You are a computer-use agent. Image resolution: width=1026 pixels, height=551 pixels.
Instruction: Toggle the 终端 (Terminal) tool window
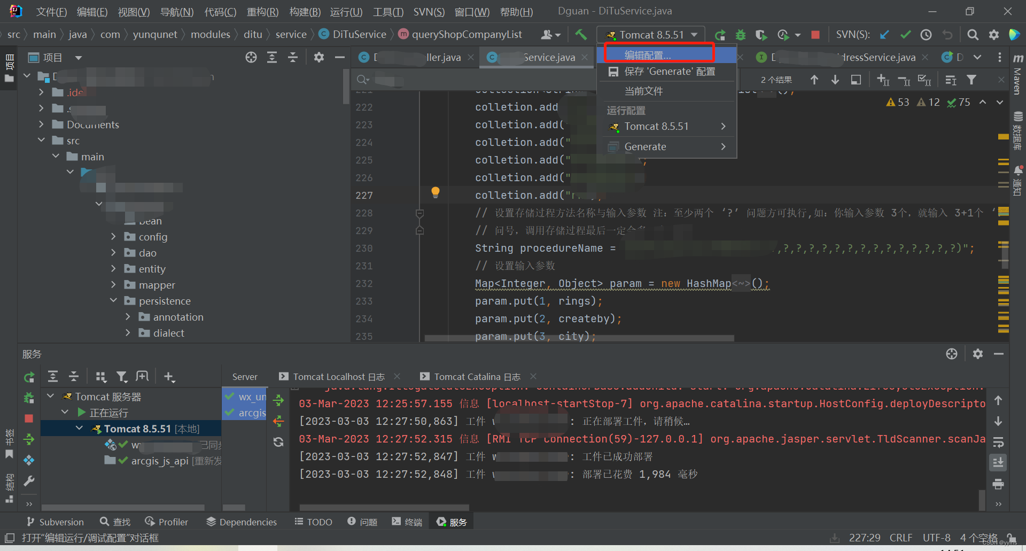tap(407, 522)
